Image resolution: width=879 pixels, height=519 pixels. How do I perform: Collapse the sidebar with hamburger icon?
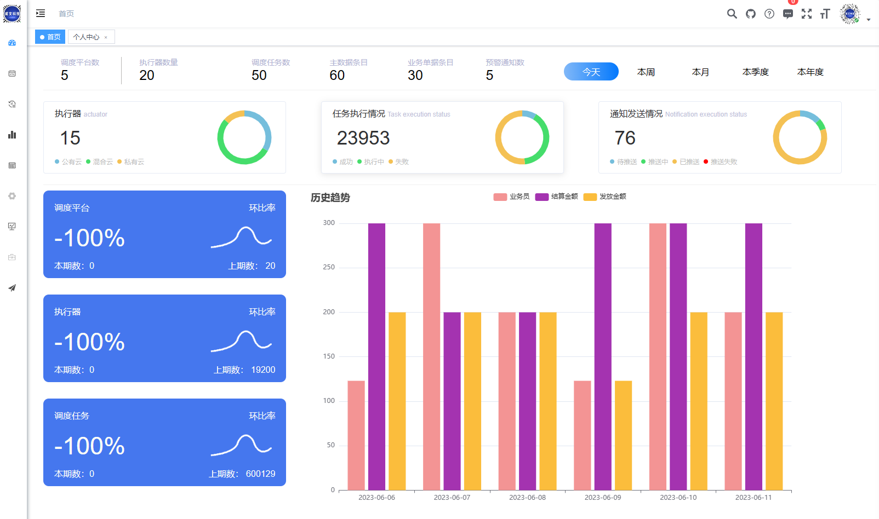(x=41, y=13)
